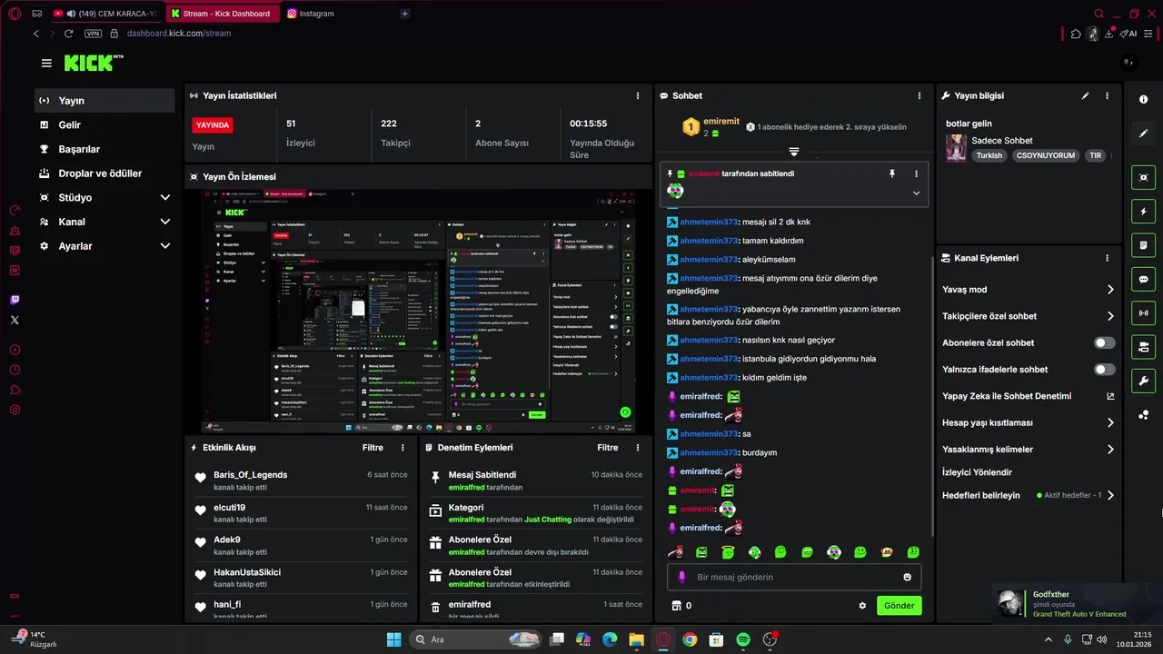
Task: Click the taskbar Ara search box
Action: tap(475, 639)
